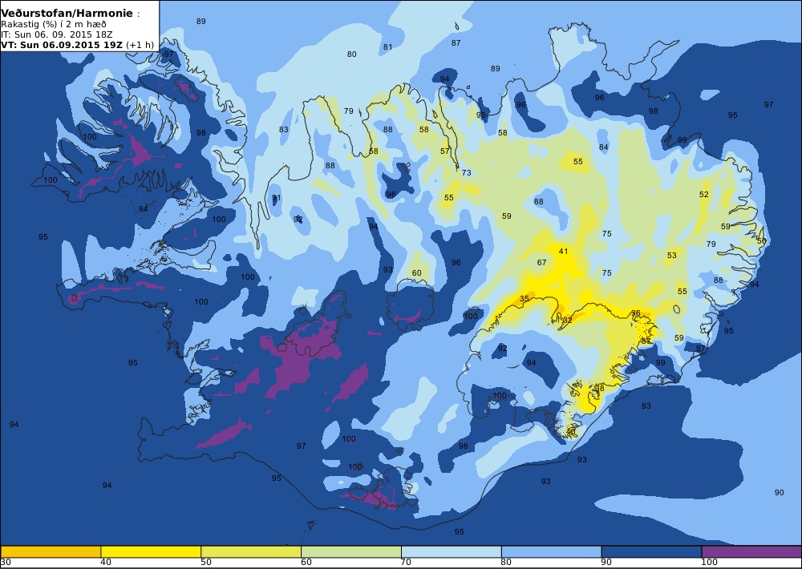The width and height of the screenshot is (802, 569).
Task: Click the '35' value near the glacier edge
Action: 525,299
